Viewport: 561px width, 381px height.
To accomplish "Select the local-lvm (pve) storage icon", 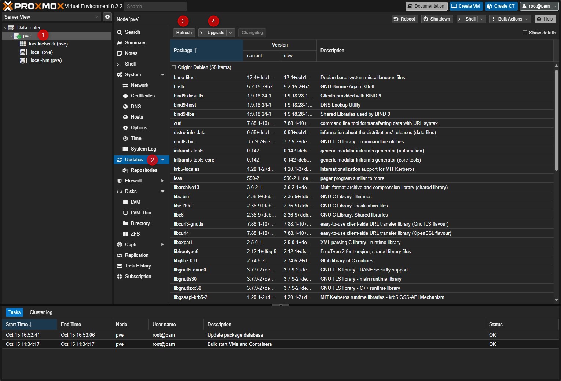I will pos(23,60).
